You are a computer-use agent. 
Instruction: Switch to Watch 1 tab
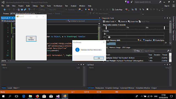16,88
